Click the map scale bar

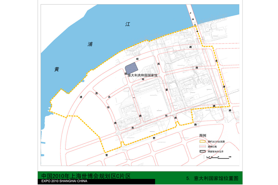pos(218,158)
